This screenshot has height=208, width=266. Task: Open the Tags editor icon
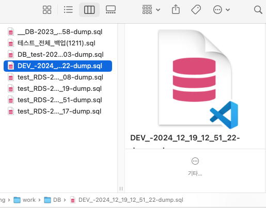196,10
